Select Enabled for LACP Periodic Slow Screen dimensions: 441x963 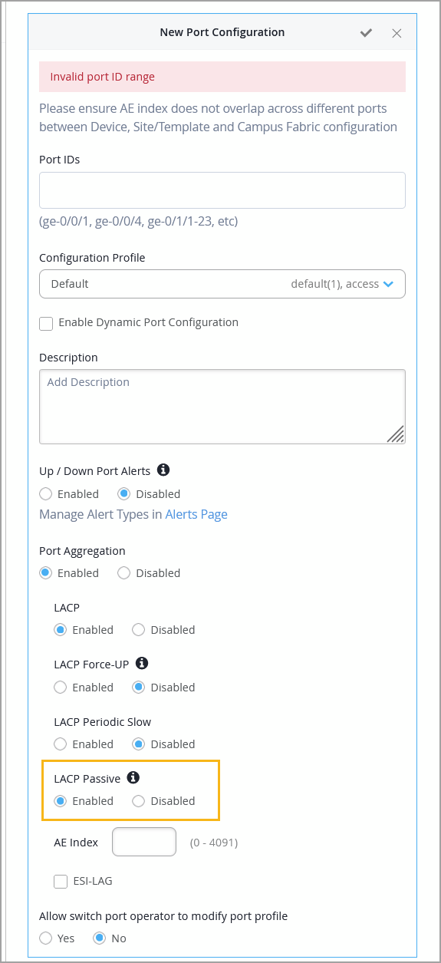click(x=61, y=744)
